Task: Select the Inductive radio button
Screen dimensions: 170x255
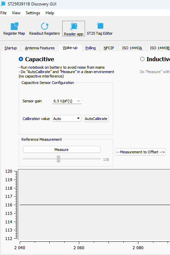Action: point(142,59)
